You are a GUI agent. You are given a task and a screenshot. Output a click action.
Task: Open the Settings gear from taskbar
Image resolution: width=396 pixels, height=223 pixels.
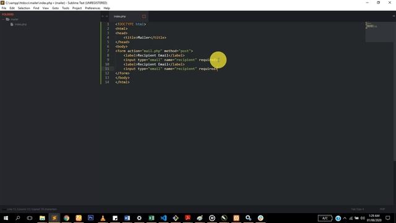[x=139, y=218]
